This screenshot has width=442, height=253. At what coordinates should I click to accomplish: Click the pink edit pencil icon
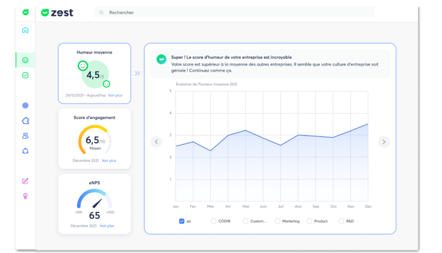(25, 181)
